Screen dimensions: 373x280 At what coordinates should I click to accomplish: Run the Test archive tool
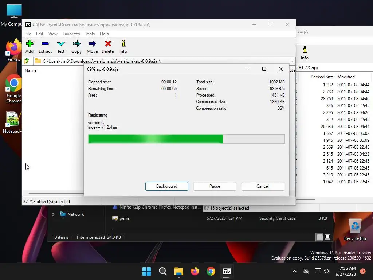click(x=61, y=47)
